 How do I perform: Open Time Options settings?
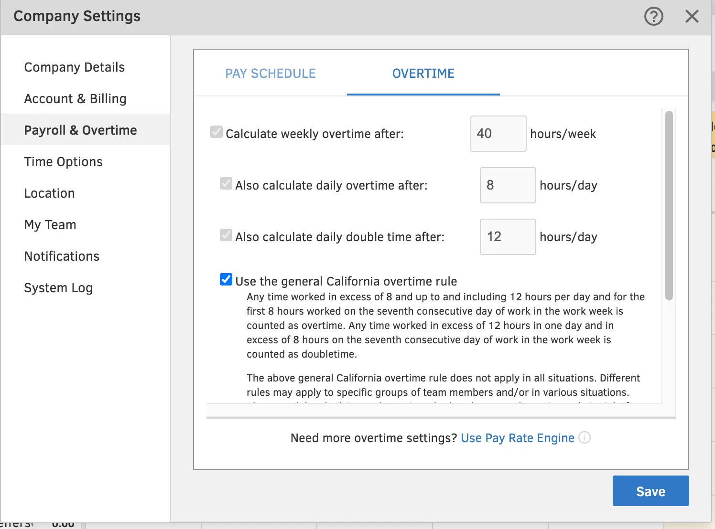[63, 161]
